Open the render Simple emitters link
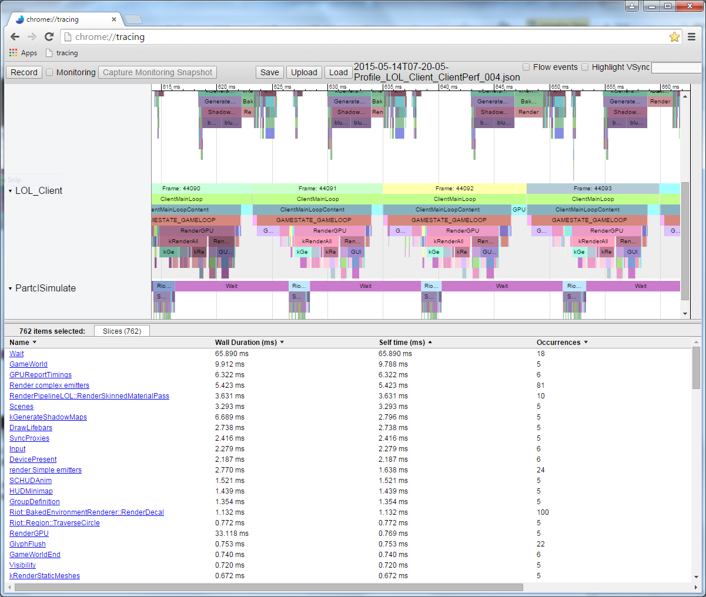The image size is (706, 597). [x=45, y=470]
